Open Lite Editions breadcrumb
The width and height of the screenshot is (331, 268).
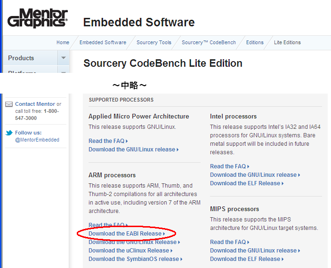287,42
